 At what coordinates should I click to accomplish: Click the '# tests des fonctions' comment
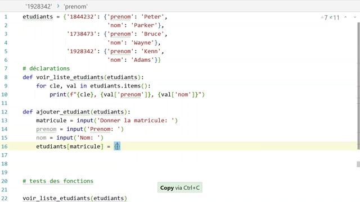[x=58, y=181]
